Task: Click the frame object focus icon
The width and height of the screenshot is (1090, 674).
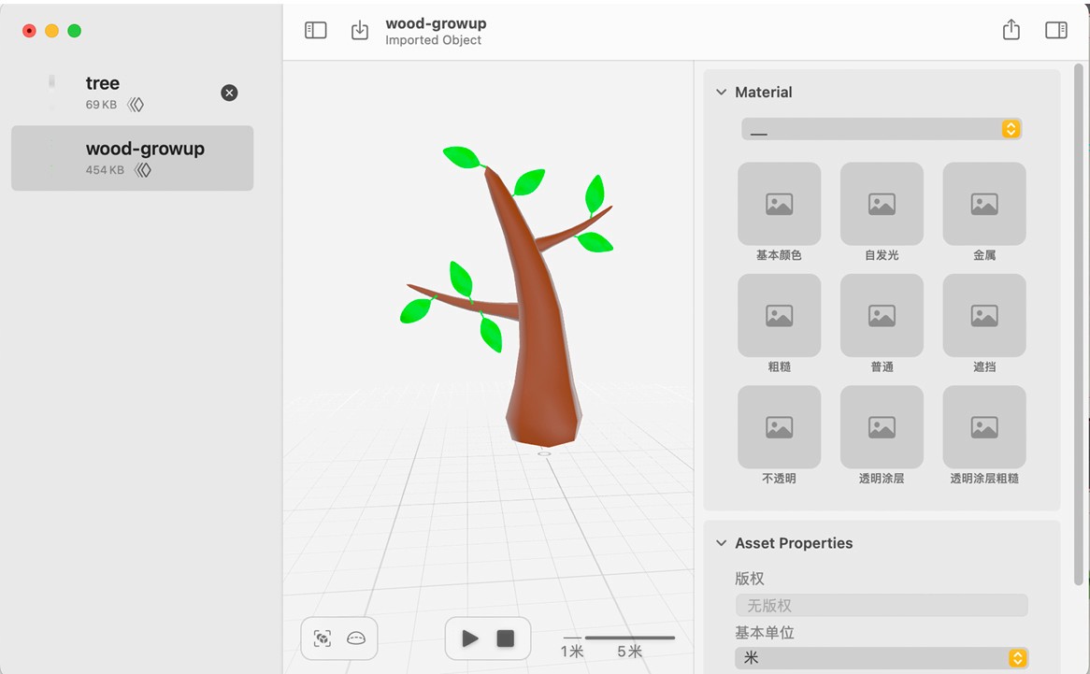Action: 323,638
